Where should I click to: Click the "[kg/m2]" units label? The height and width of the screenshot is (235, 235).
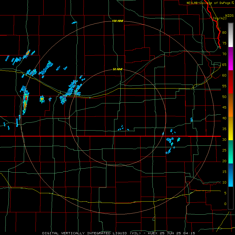(x=220, y=18)
